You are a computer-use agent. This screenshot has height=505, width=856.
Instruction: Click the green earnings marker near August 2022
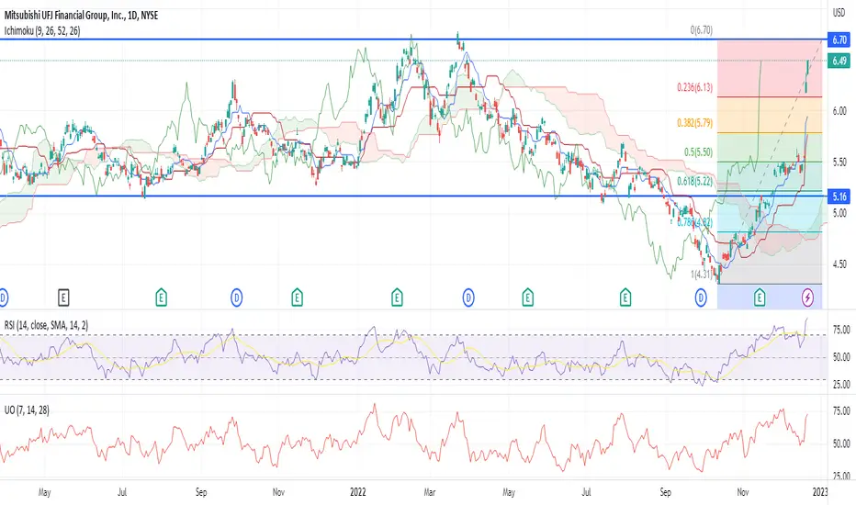(x=625, y=297)
